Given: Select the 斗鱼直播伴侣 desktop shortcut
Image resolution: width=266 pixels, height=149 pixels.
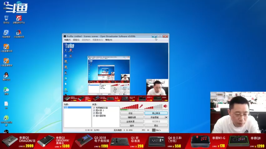Looking at the screenshot, I should pos(6,48).
